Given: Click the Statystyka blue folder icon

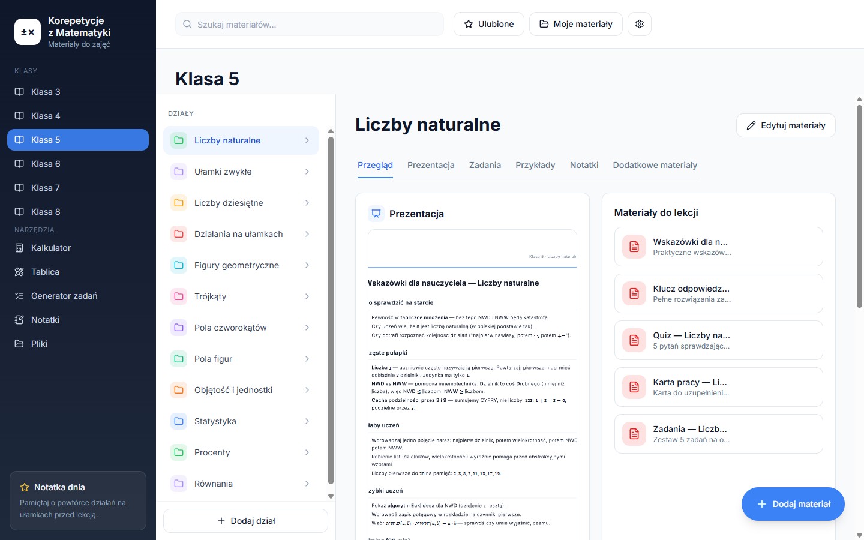Looking at the screenshot, I should tap(179, 421).
